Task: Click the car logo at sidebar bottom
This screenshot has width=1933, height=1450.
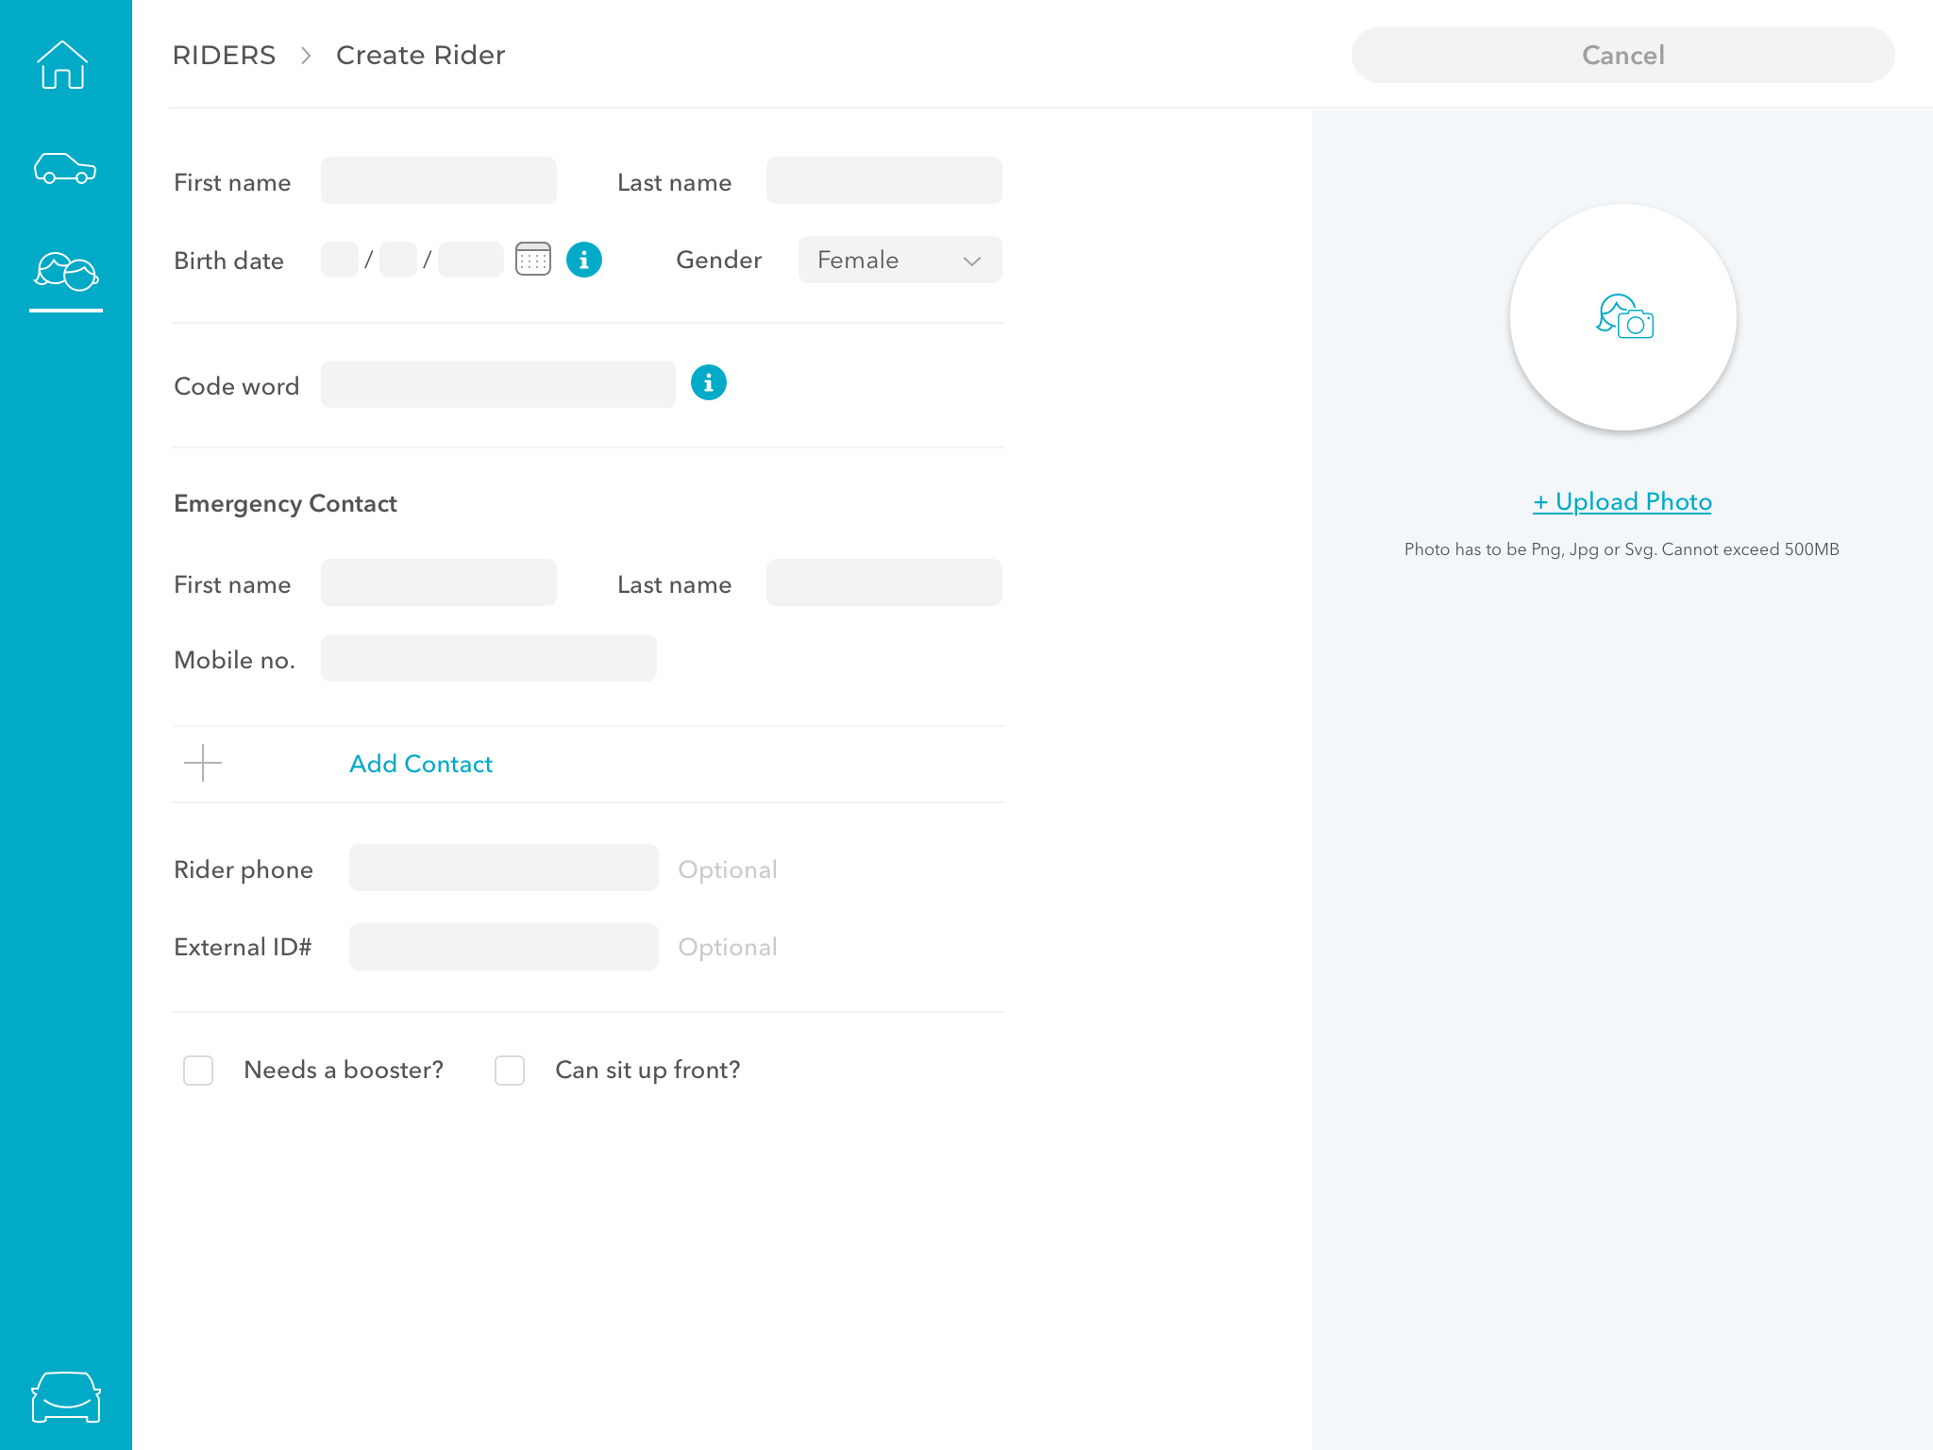Action: [65, 1396]
